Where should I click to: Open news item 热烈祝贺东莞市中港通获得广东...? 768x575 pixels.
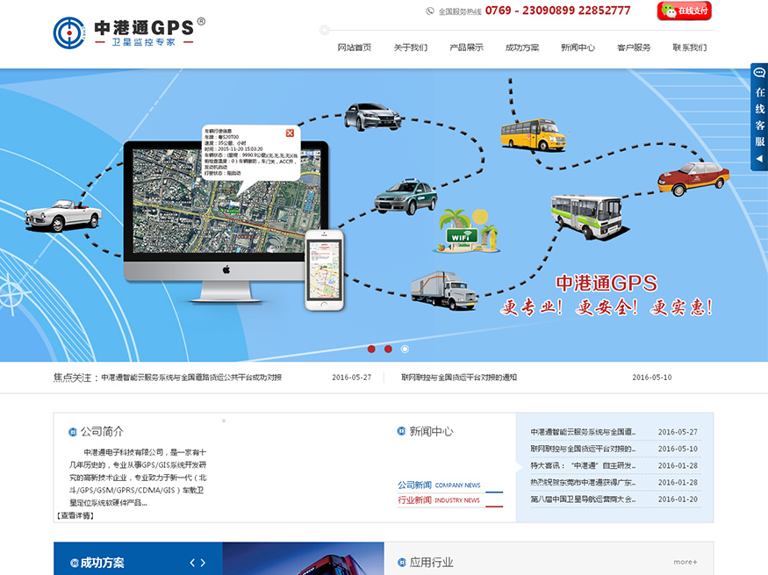point(583,483)
